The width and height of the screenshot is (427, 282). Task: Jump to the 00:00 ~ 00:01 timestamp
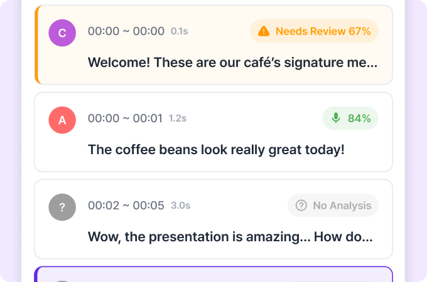click(x=125, y=118)
